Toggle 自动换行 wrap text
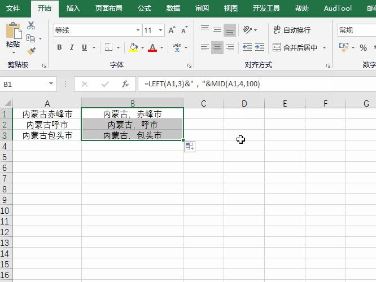The image size is (376, 282). [x=292, y=30]
